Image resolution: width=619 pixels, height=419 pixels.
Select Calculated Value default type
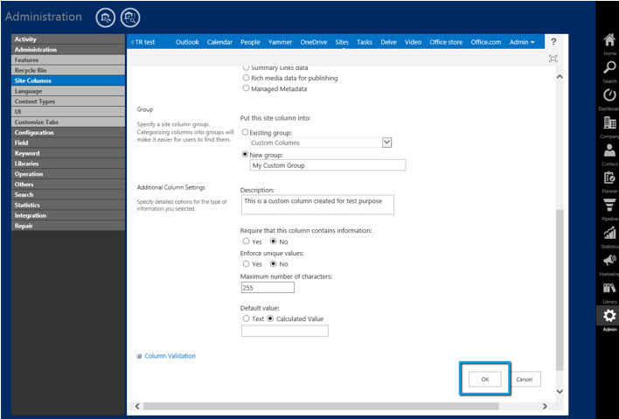(x=270, y=318)
